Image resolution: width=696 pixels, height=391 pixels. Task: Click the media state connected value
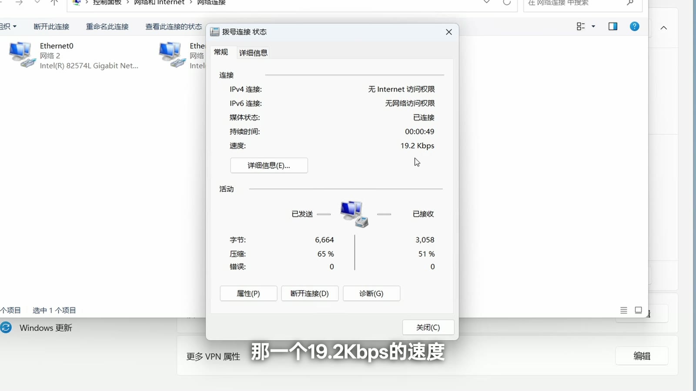pos(424,117)
